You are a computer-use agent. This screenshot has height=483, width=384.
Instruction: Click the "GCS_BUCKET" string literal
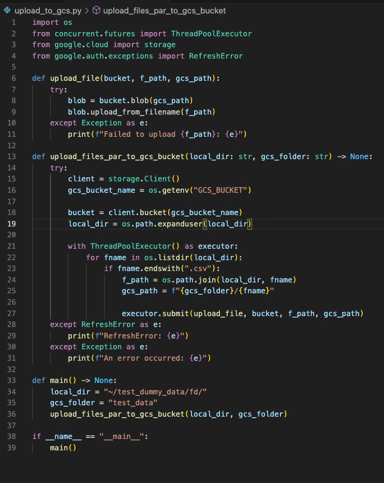(x=220, y=190)
